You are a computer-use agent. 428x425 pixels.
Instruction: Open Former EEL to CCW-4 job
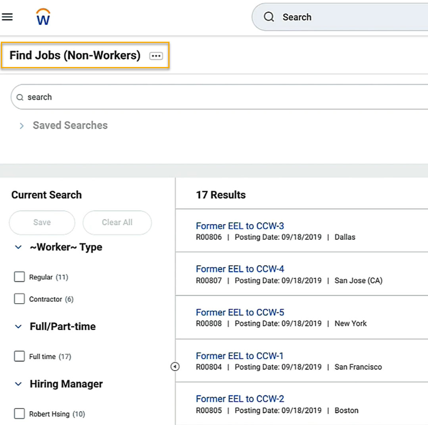(240, 269)
